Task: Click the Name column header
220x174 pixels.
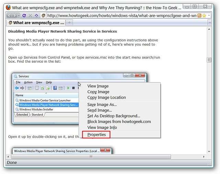Action: click(46, 95)
